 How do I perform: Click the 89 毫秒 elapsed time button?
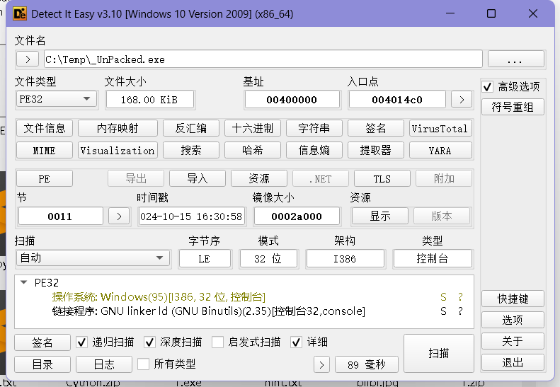click(x=367, y=364)
